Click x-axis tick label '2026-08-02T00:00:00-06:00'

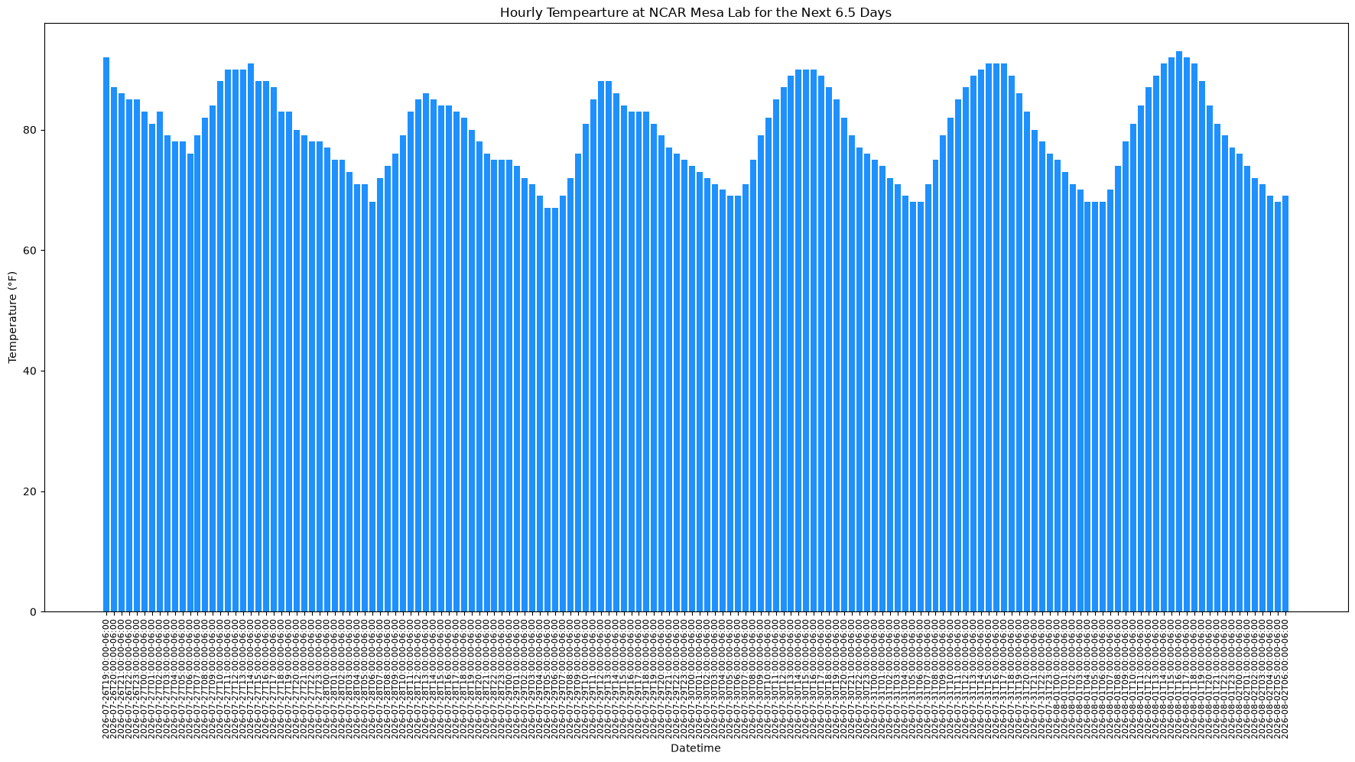[x=1240, y=679]
